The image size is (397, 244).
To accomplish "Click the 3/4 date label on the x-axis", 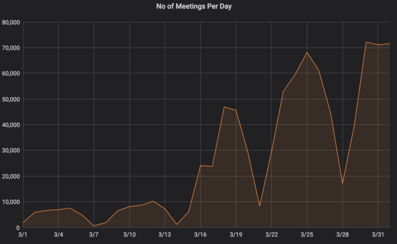I will [58, 234].
